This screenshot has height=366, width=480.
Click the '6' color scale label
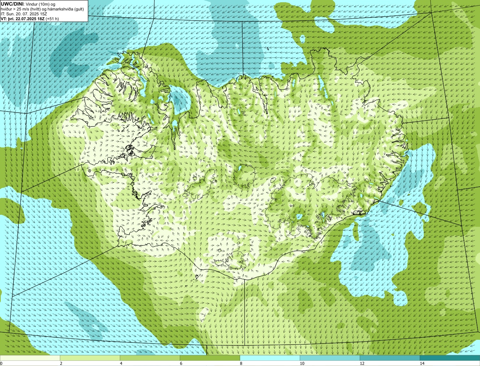(x=181, y=363)
